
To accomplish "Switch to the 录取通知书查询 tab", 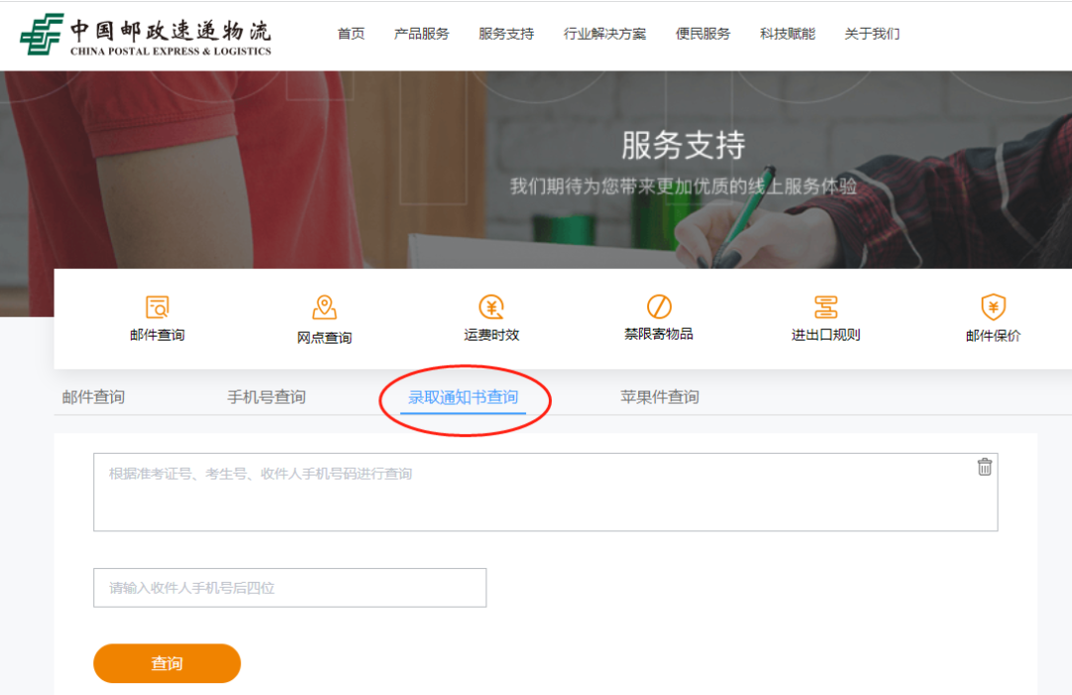I will pyautogui.click(x=463, y=396).
